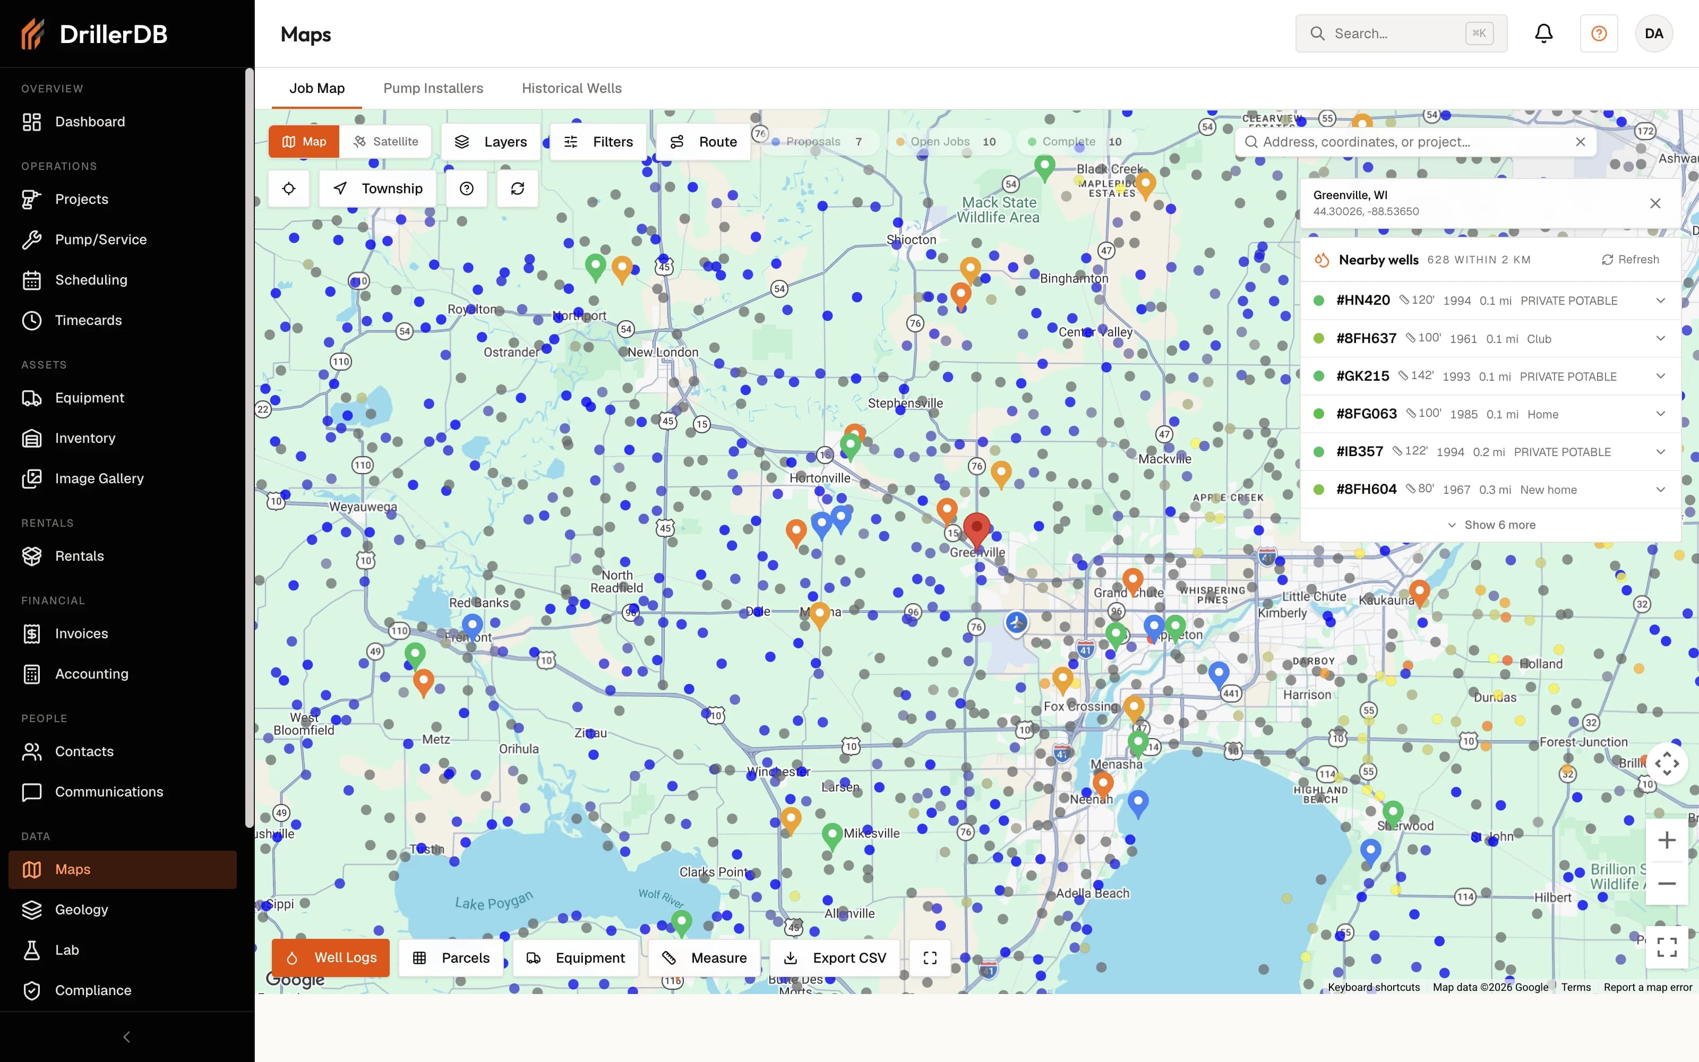Open Compliance in the sidebar
1699x1062 pixels.
pos(123,990)
